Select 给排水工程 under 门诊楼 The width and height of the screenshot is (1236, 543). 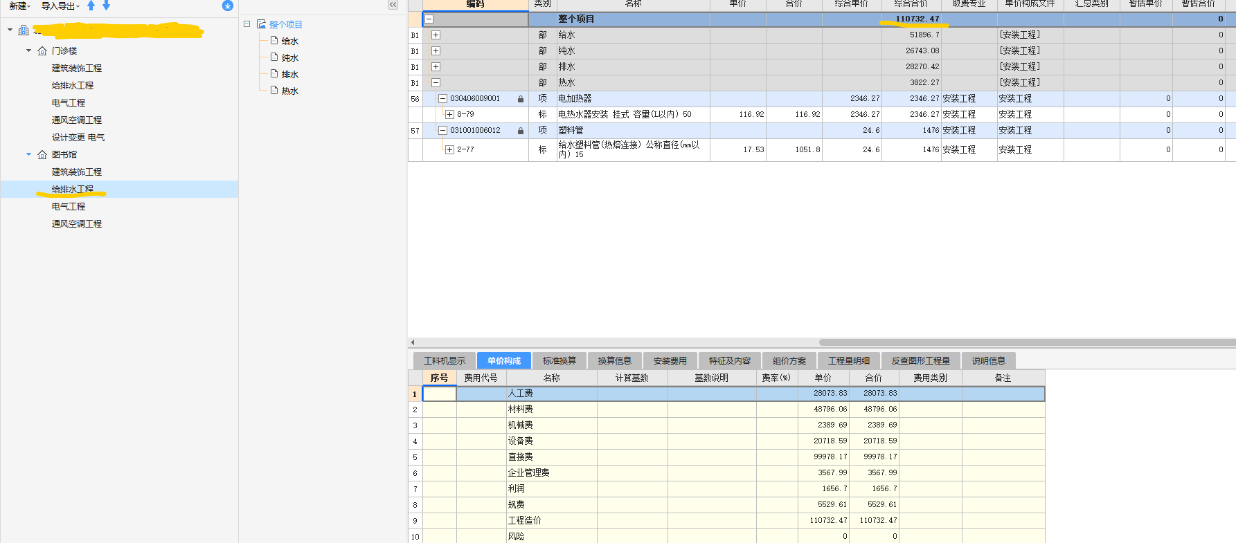pos(73,86)
